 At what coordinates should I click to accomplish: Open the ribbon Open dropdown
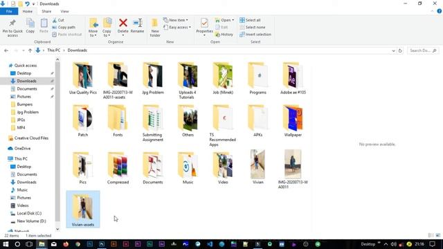(x=224, y=20)
